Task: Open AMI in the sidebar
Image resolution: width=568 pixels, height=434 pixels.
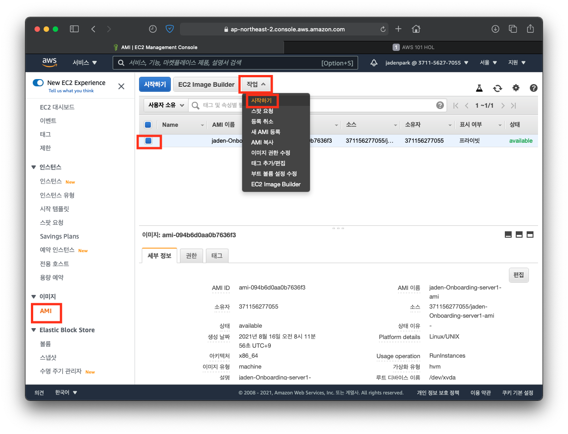Action: click(x=46, y=311)
